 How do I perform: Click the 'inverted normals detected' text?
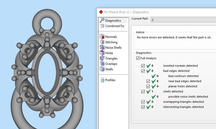click(180, 66)
